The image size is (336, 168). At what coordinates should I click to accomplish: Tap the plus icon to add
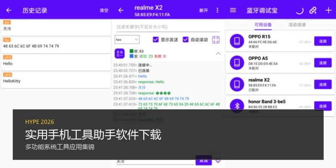coord(328,10)
